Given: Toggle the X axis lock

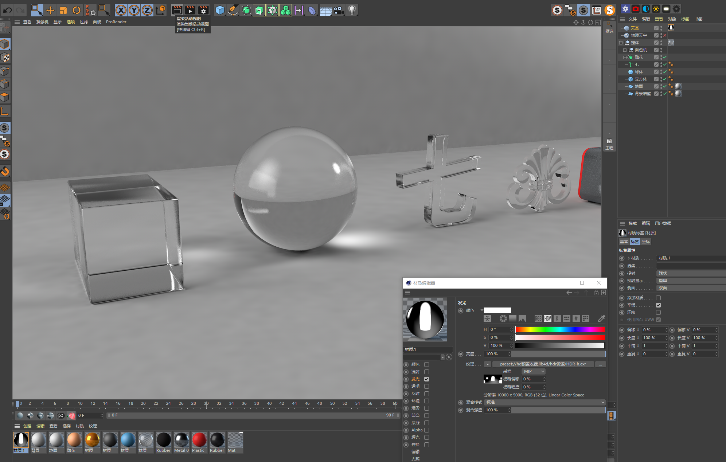Looking at the screenshot, I should (121, 10).
